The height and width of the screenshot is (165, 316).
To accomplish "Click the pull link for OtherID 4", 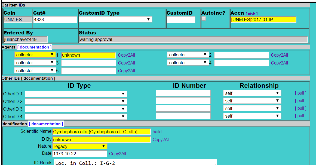I will (301, 116).
